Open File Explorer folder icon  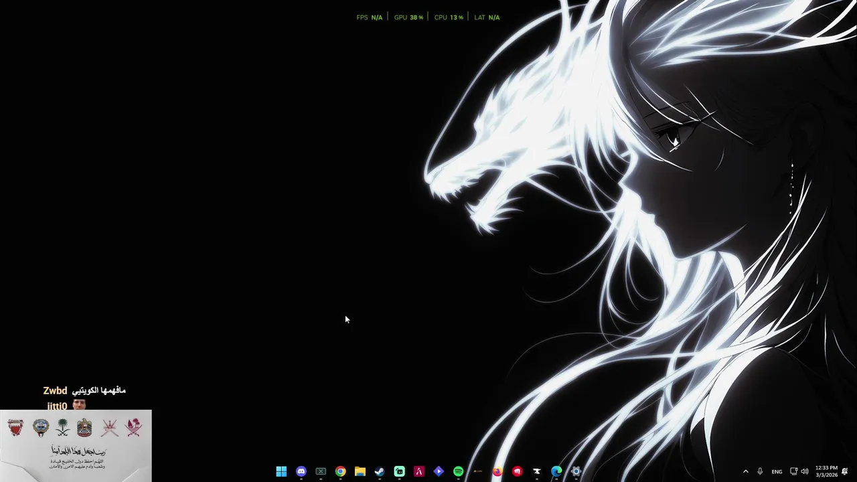click(360, 471)
